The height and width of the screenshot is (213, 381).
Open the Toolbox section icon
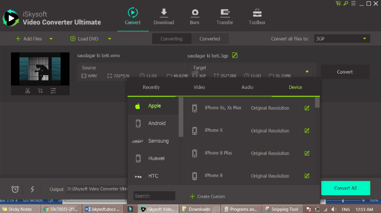[x=257, y=13]
